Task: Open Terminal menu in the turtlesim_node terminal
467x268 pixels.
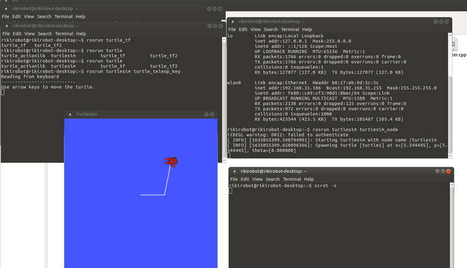Action: click(290, 29)
